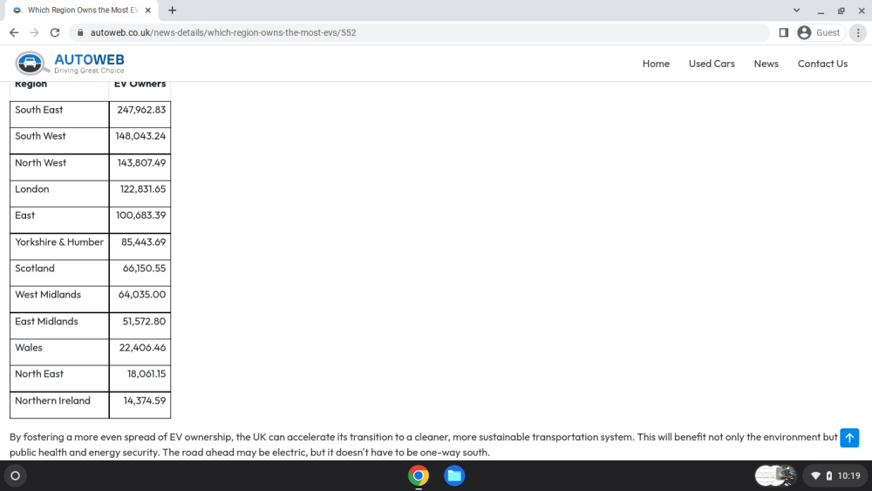Click the closing paragraph text
The height and width of the screenshot is (491, 872).
click(x=424, y=444)
